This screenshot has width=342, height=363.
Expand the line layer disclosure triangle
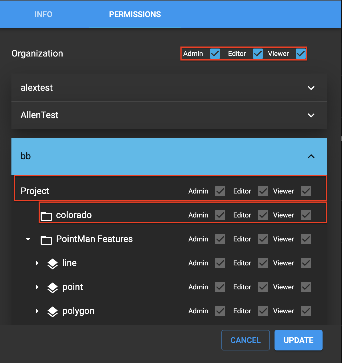click(x=37, y=263)
